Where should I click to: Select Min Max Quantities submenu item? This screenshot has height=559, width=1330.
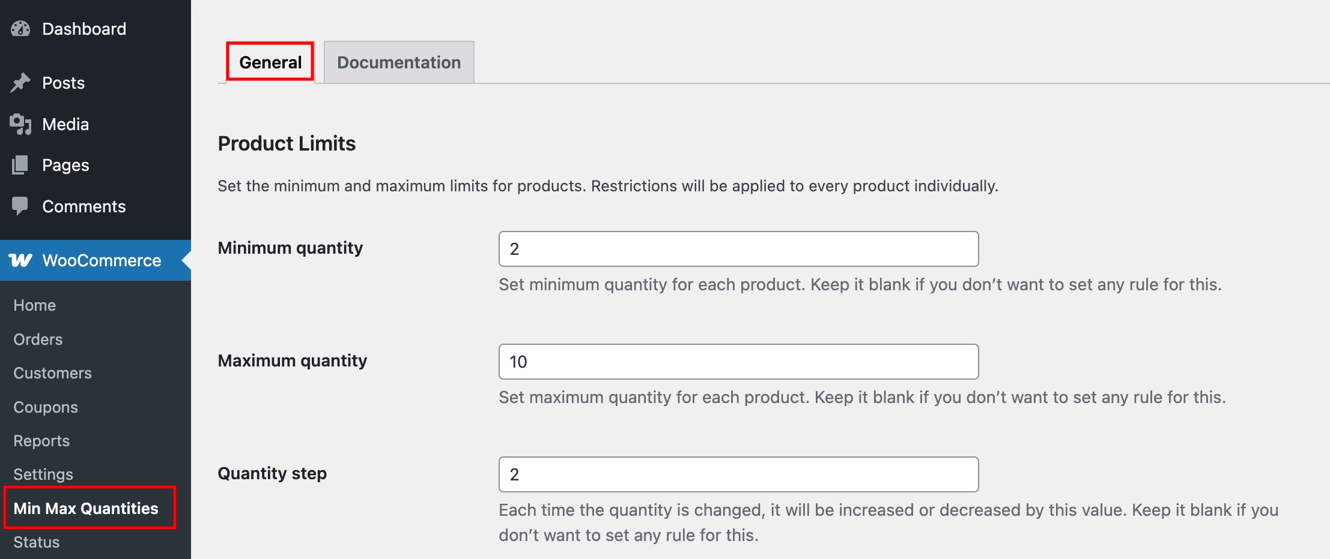point(86,509)
